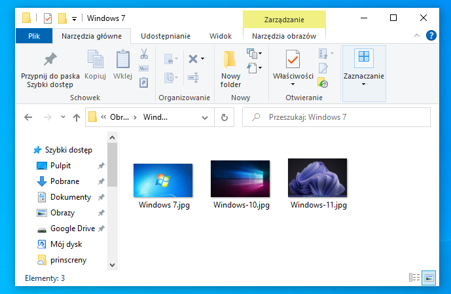Open Customize Quick Access Toolbar dropdown

click(74, 19)
